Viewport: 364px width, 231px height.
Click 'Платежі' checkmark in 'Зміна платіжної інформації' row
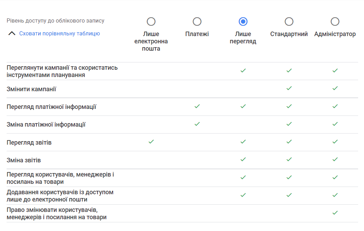(197, 124)
